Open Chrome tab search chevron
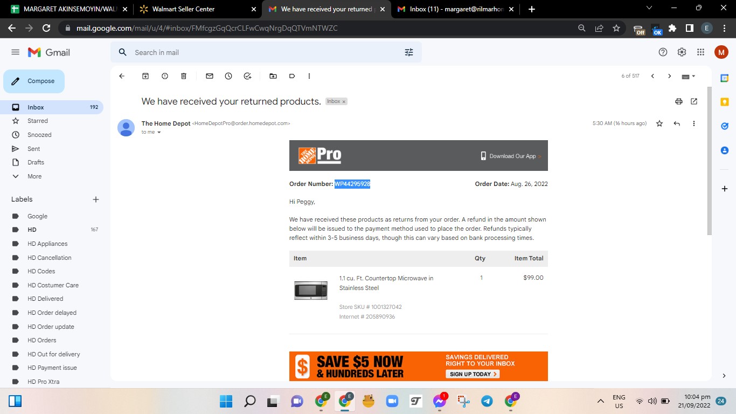The height and width of the screenshot is (414, 736). tap(649, 8)
